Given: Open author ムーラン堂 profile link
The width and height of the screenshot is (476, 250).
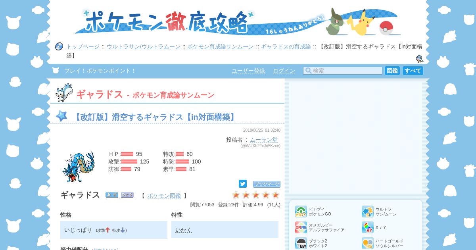Looking at the screenshot, I should point(264,140).
